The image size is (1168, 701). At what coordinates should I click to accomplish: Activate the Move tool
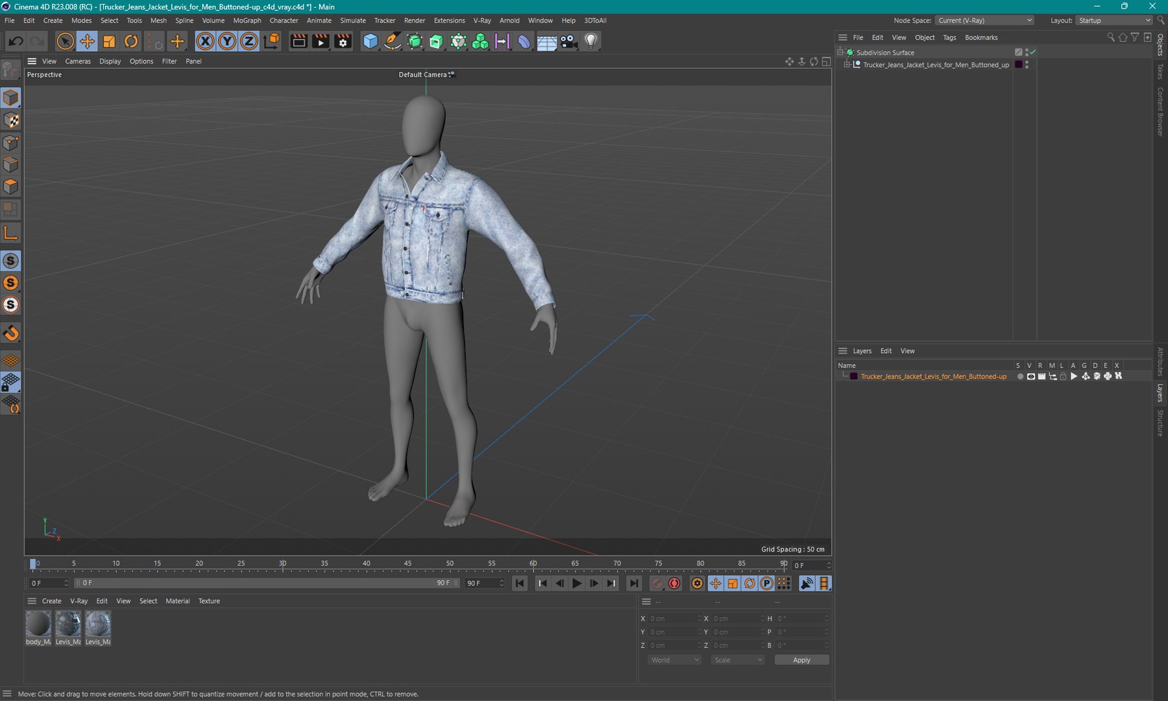87,42
